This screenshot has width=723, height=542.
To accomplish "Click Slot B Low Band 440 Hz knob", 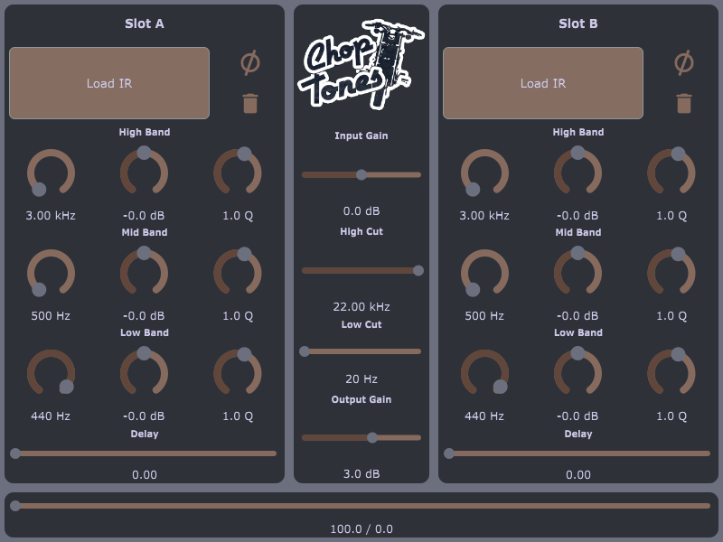I will point(484,372).
